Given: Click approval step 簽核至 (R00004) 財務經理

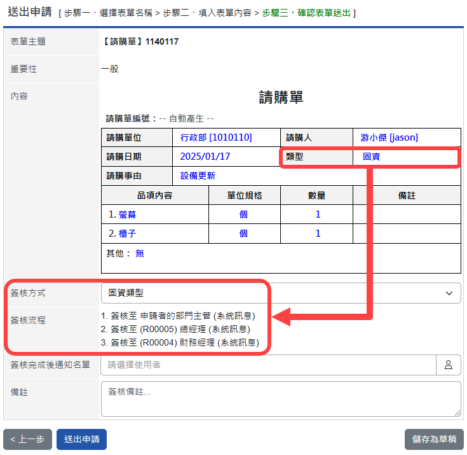Looking at the screenshot, I should pos(180,342).
